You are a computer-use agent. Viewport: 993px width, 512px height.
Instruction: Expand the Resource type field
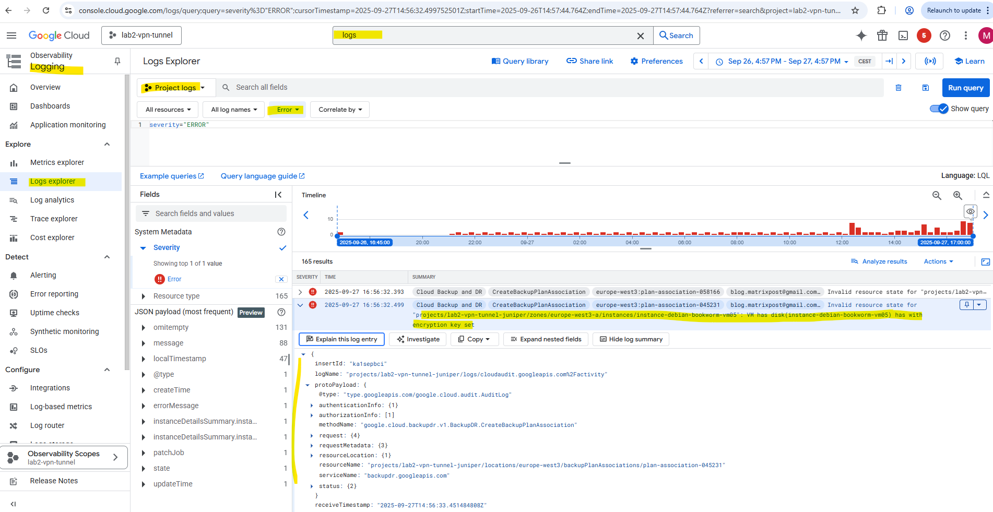[144, 296]
